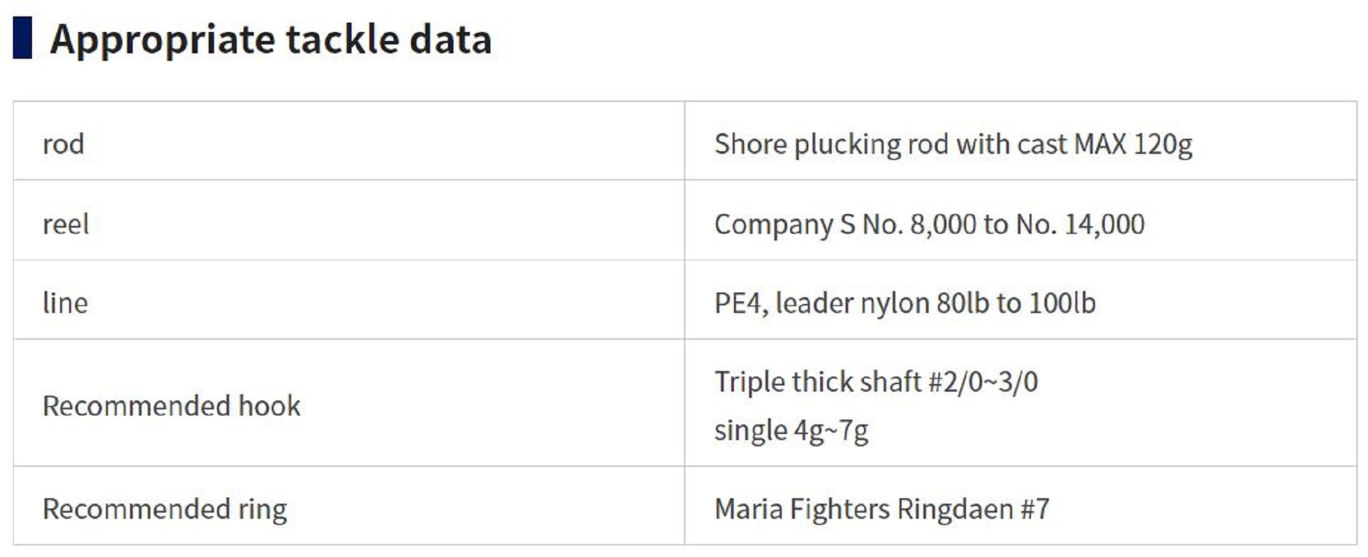This screenshot has height=557, width=1368.
Task: Click the "single 4g~7g" line
Action: click(791, 431)
